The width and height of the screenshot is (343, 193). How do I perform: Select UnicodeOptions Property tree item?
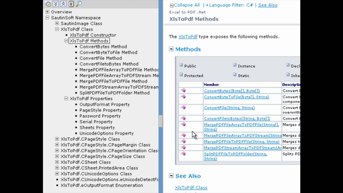click(x=106, y=133)
